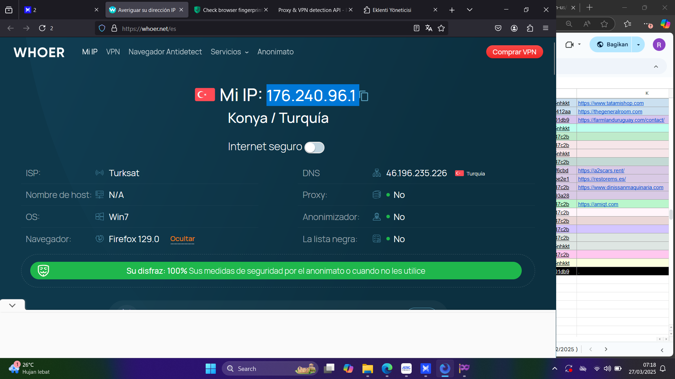Click the reader view icon in address bar

coord(417,28)
